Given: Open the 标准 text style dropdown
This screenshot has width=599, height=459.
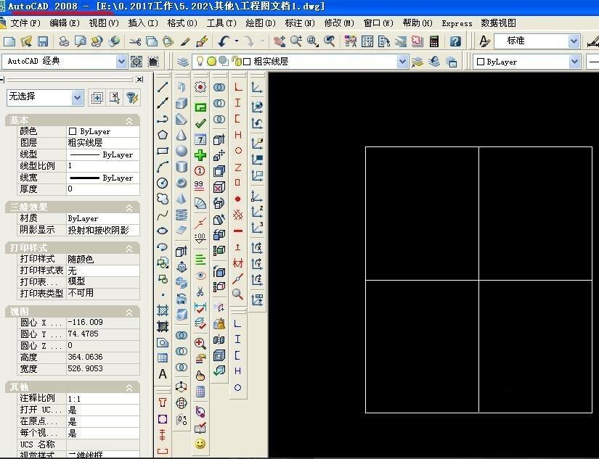Looking at the screenshot, I should (x=574, y=41).
